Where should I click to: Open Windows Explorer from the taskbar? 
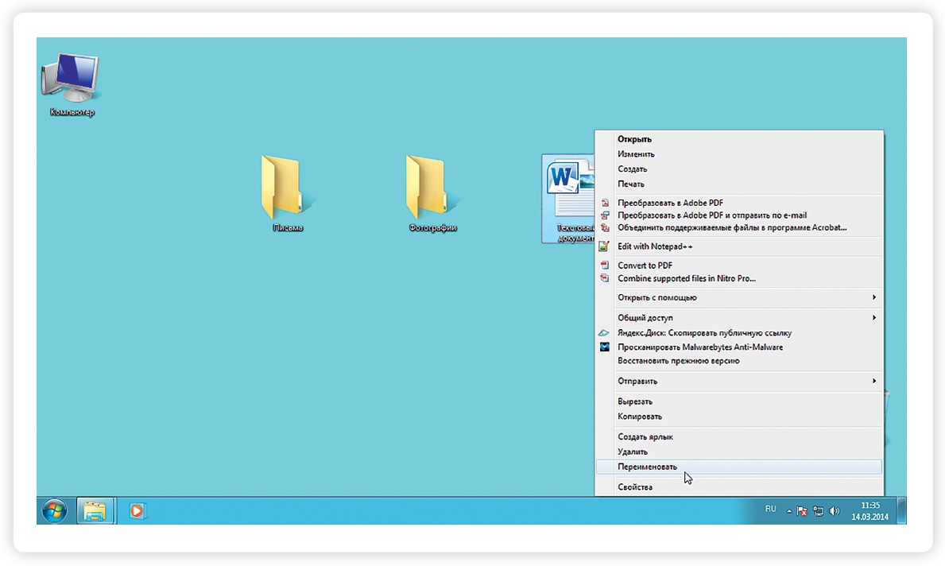coord(95,510)
